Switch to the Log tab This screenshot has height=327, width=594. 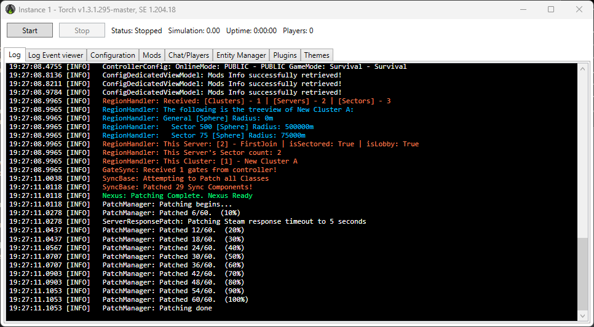15,55
